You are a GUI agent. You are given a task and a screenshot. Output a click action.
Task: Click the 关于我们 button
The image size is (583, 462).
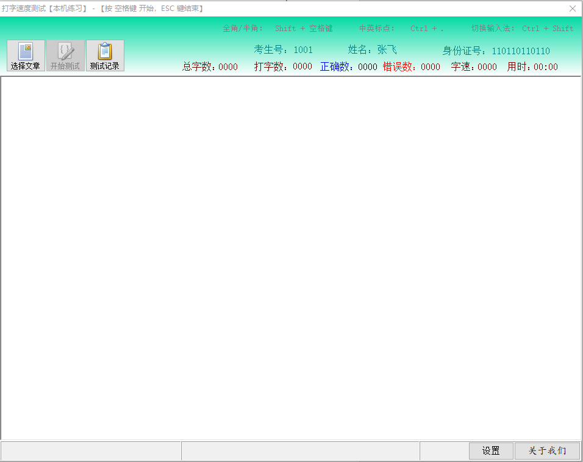[x=547, y=451]
